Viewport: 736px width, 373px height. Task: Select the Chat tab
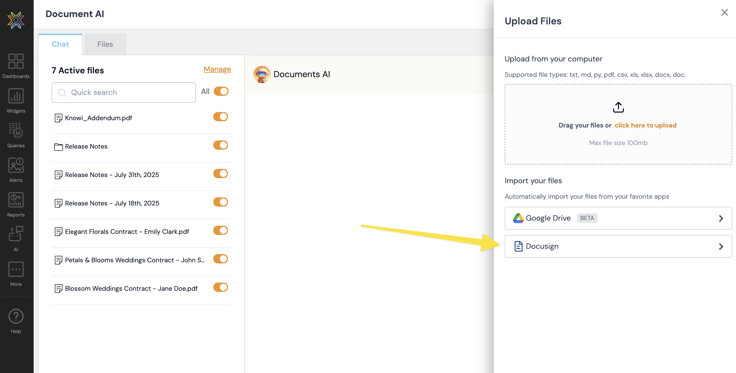coord(60,44)
